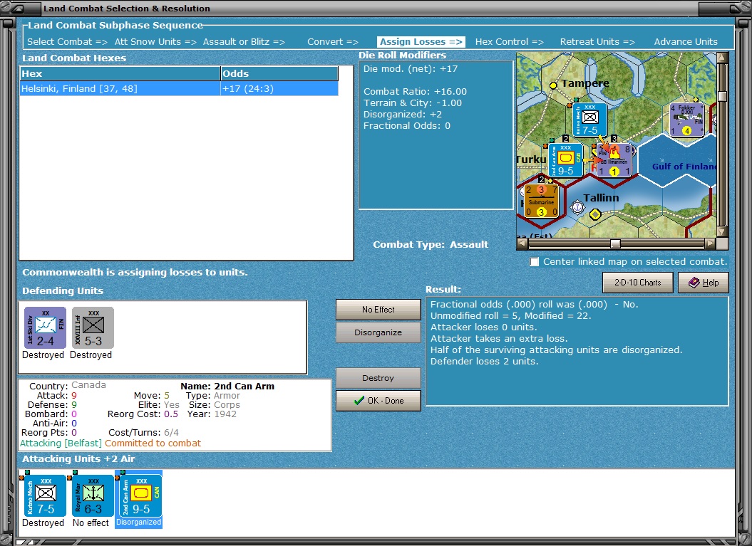This screenshot has height=546, width=752.
Task: Select the Helsinki, Finland combat hex row
Action: pyautogui.click(x=179, y=88)
